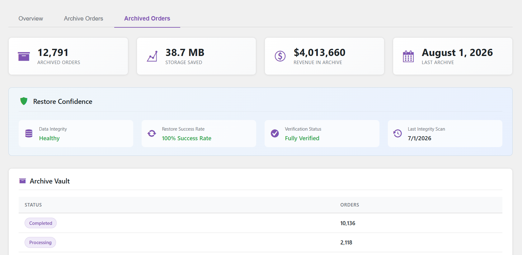Click the Archive Vault box icon
This screenshot has height=255, width=522.
coord(22,181)
